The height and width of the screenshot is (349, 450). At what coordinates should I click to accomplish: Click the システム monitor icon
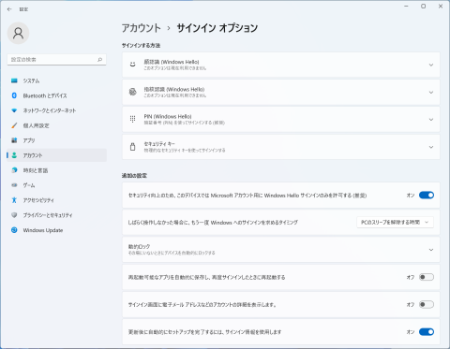point(14,80)
